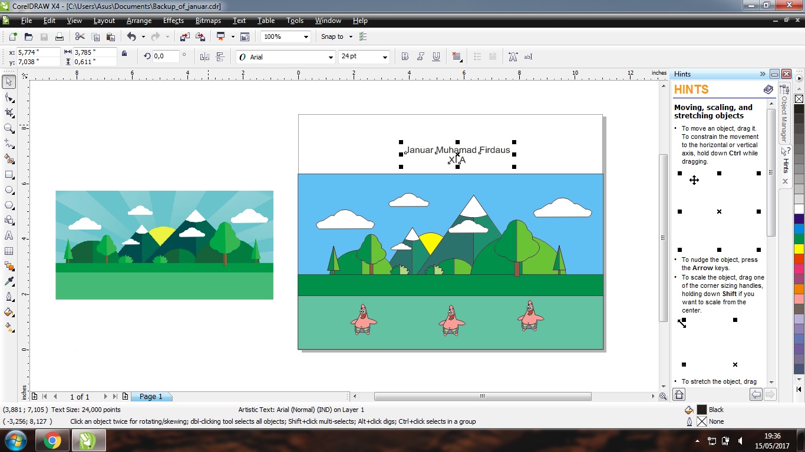Screen dimensions: 805x452
Task: Select the Zoom tool
Action: pyautogui.click(x=9, y=128)
